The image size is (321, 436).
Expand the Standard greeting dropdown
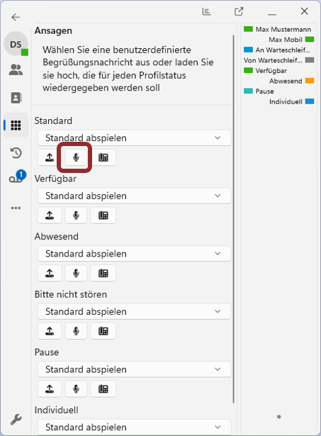(x=134, y=138)
